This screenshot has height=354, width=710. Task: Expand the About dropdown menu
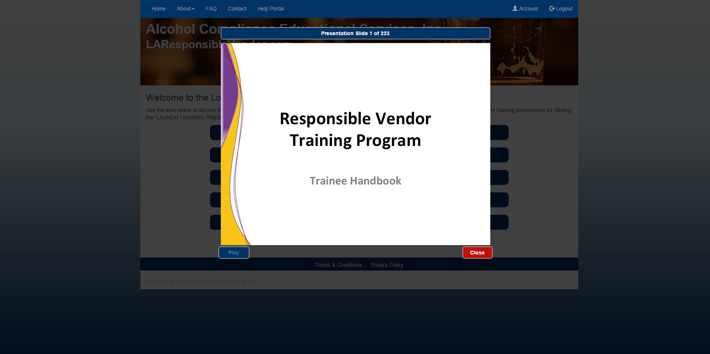coord(185,9)
